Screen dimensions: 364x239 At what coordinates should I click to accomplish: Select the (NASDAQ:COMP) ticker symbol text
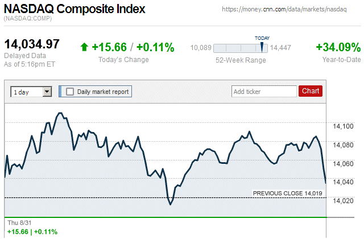[x=27, y=19]
